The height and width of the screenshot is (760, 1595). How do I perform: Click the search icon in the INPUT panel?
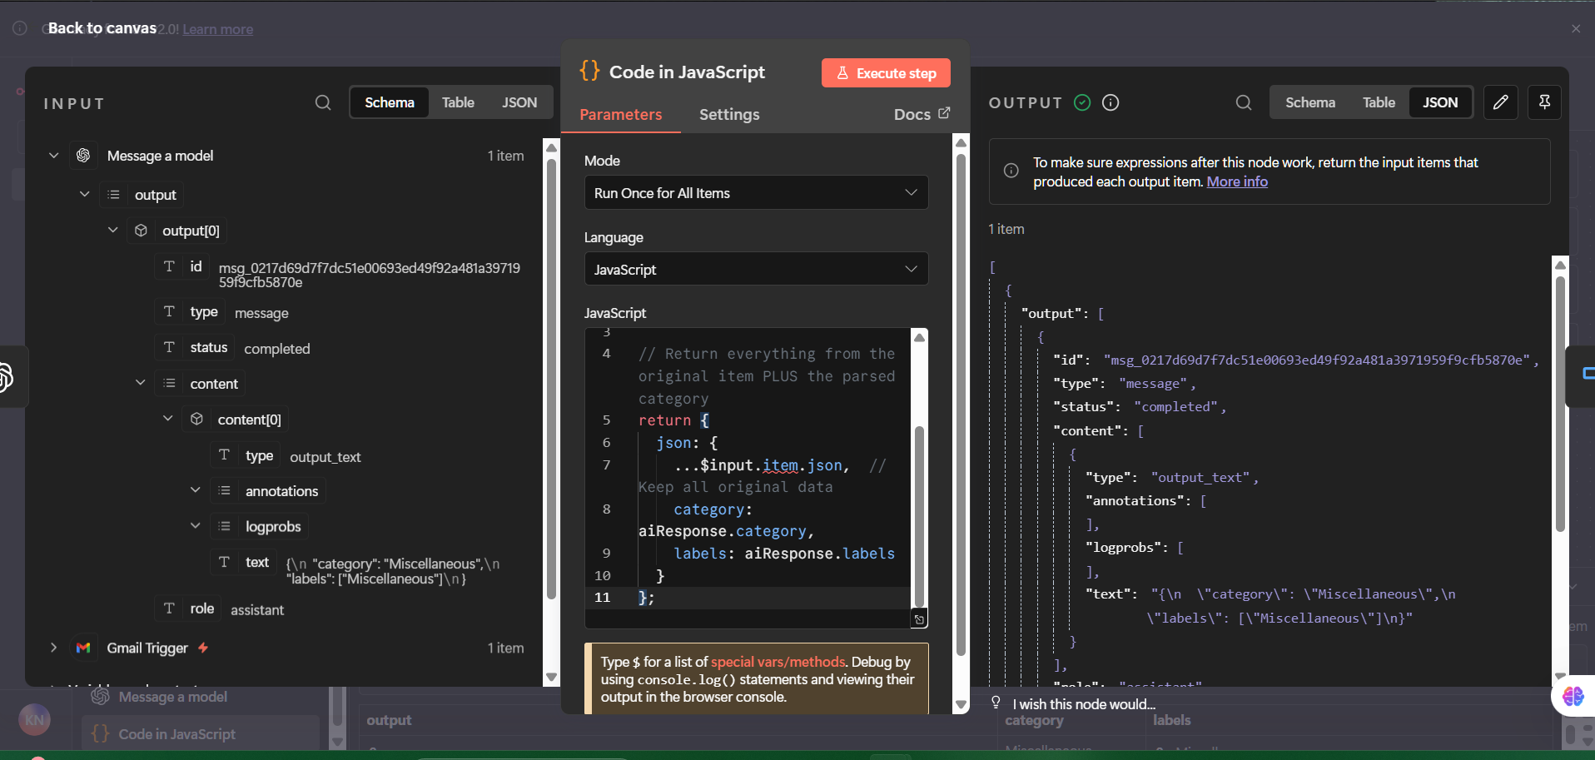click(323, 102)
